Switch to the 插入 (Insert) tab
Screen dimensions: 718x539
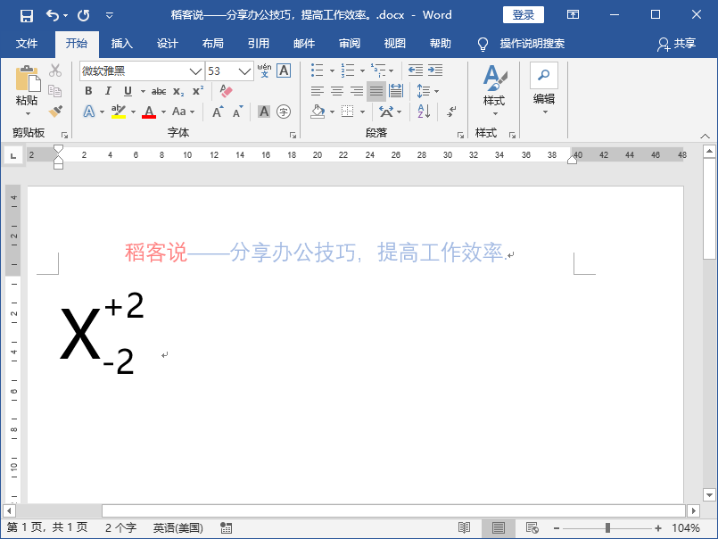[x=122, y=44]
